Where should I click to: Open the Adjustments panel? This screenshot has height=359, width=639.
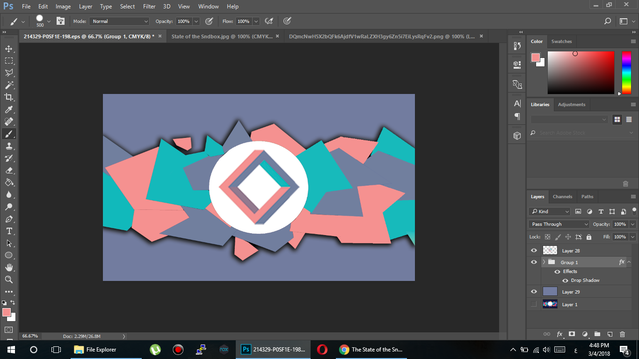pyautogui.click(x=572, y=104)
